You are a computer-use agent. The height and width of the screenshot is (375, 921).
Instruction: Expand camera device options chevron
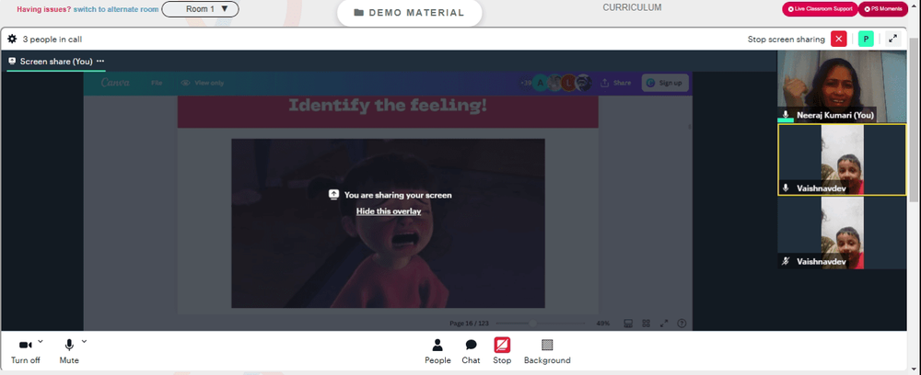click(x=41, y=341)
